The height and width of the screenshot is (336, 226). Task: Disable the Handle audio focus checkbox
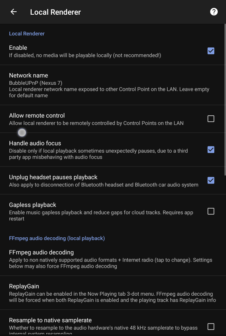(211, 150)
